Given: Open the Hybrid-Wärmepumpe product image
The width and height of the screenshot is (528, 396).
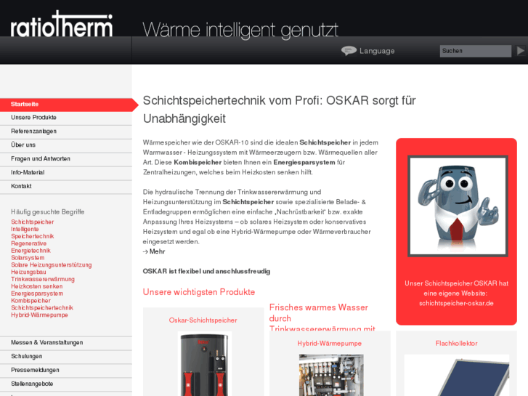Looking at the screenshot, I should click(331, 375).
